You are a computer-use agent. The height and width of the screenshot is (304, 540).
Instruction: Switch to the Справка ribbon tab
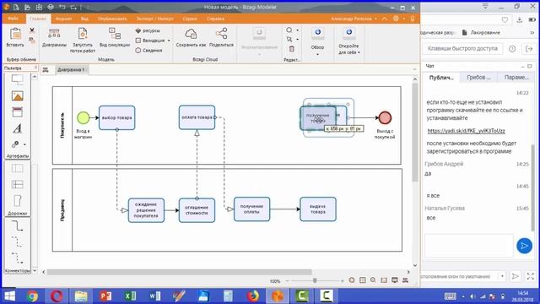[215, 19]
